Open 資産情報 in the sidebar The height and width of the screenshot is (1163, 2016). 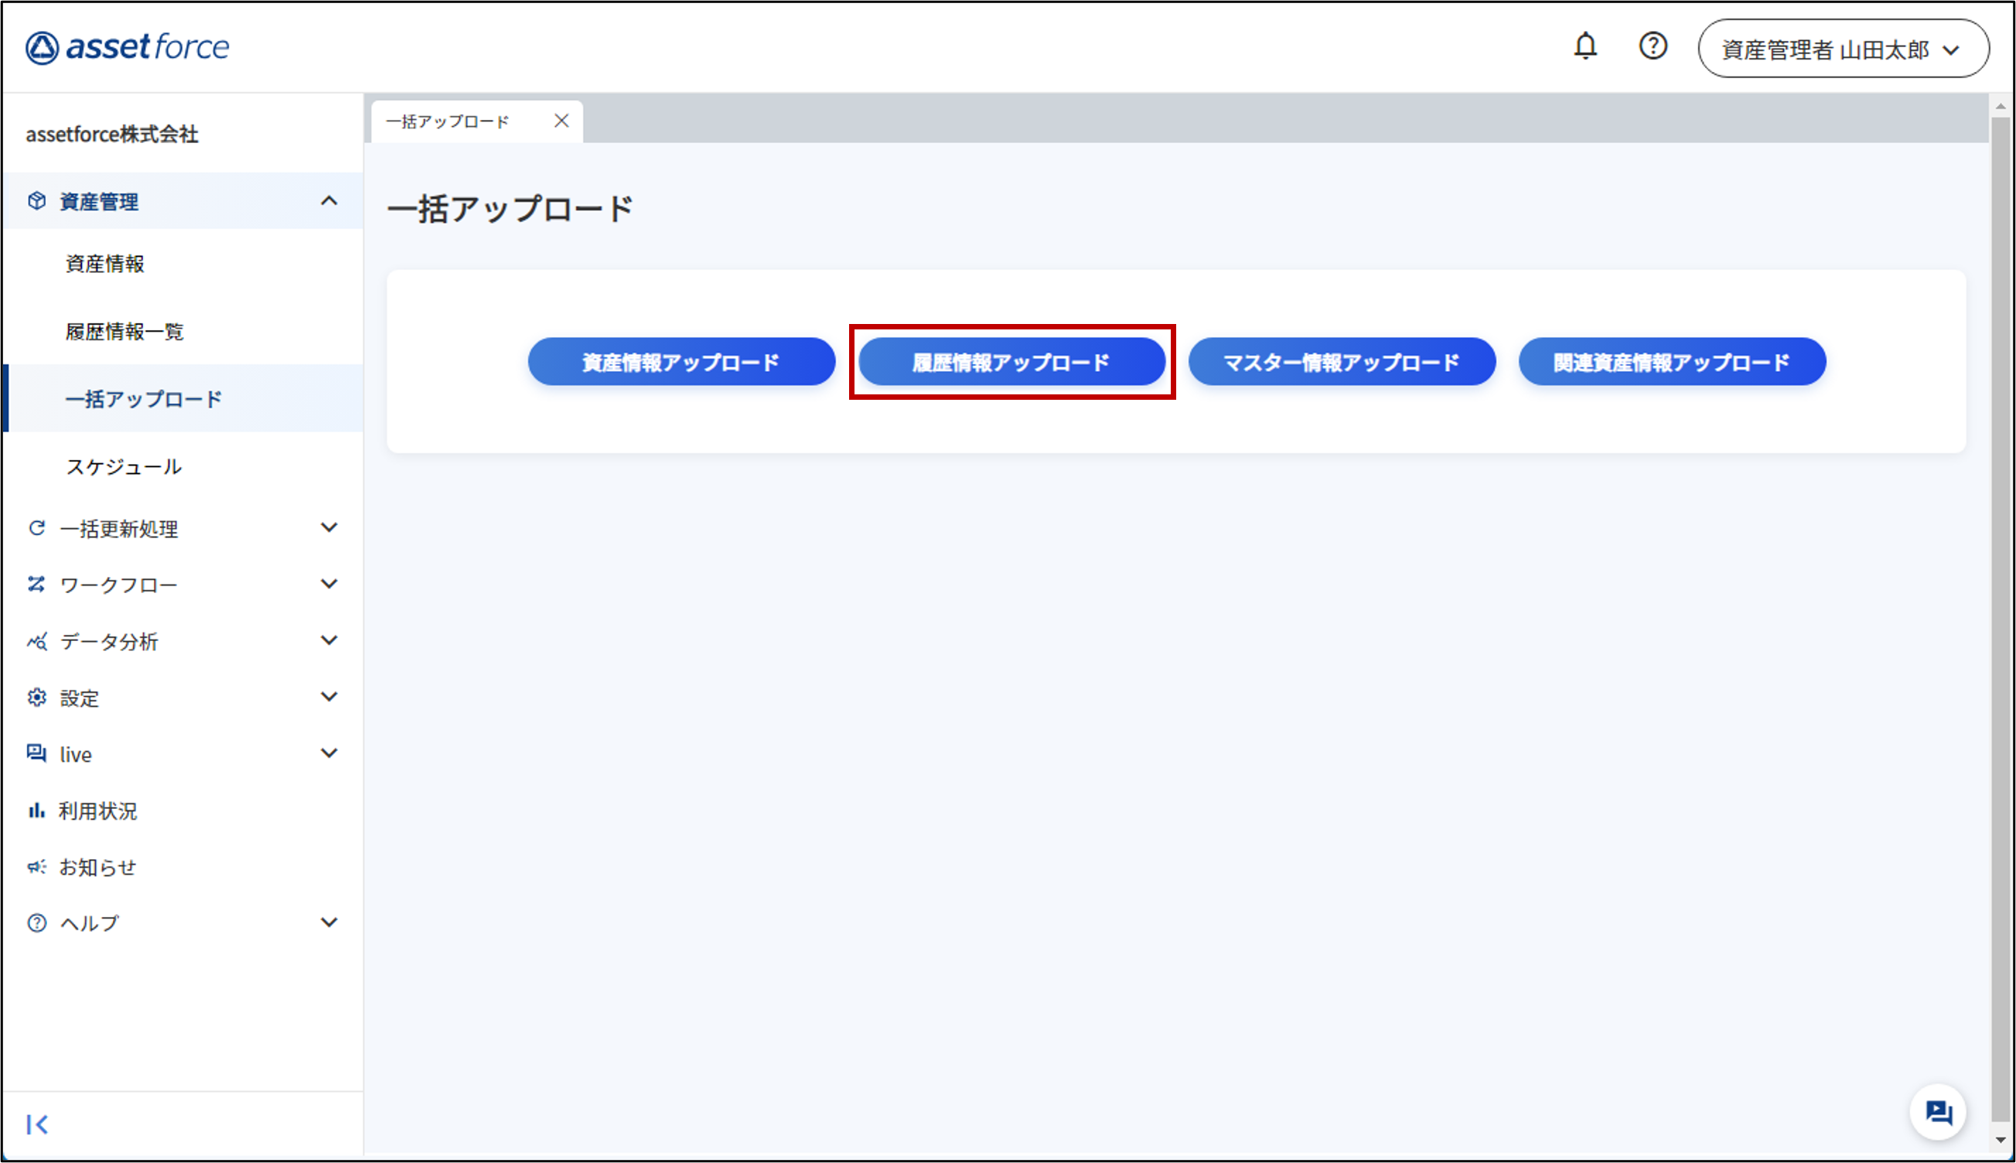tap(104, 264)
